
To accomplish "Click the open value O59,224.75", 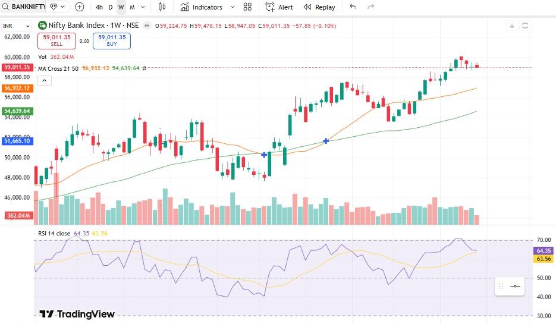I will [x=171, y=26].
